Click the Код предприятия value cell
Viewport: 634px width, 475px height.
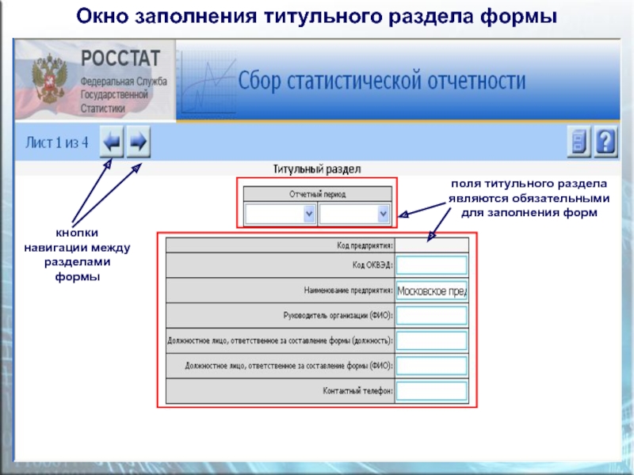click(431, 245)
